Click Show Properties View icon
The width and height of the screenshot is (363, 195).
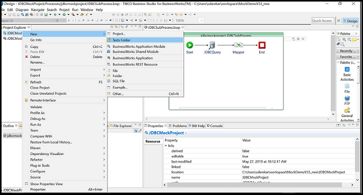coord(26,184)
